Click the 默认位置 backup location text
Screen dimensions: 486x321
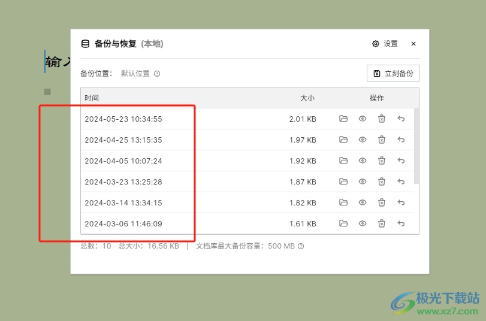[x=135, y=74]
